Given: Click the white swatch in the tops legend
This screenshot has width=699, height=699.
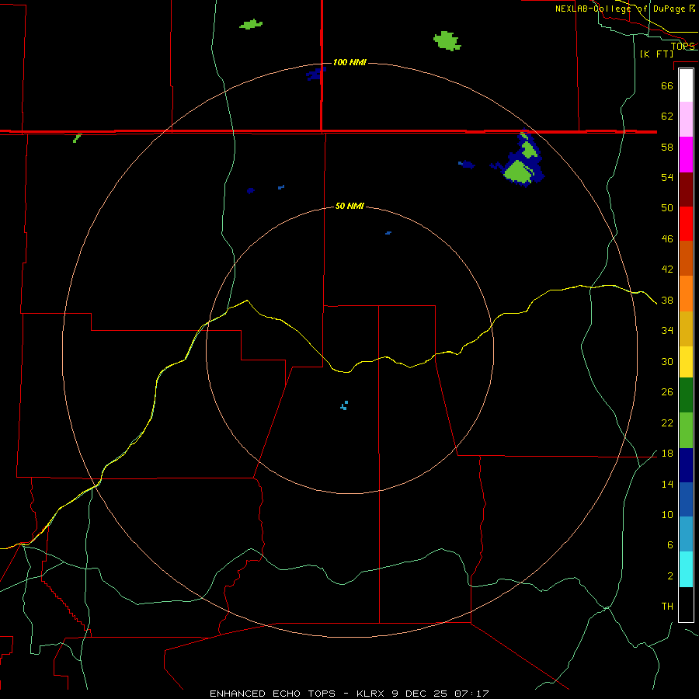Looking at the screenshot, I should [686, 85].
